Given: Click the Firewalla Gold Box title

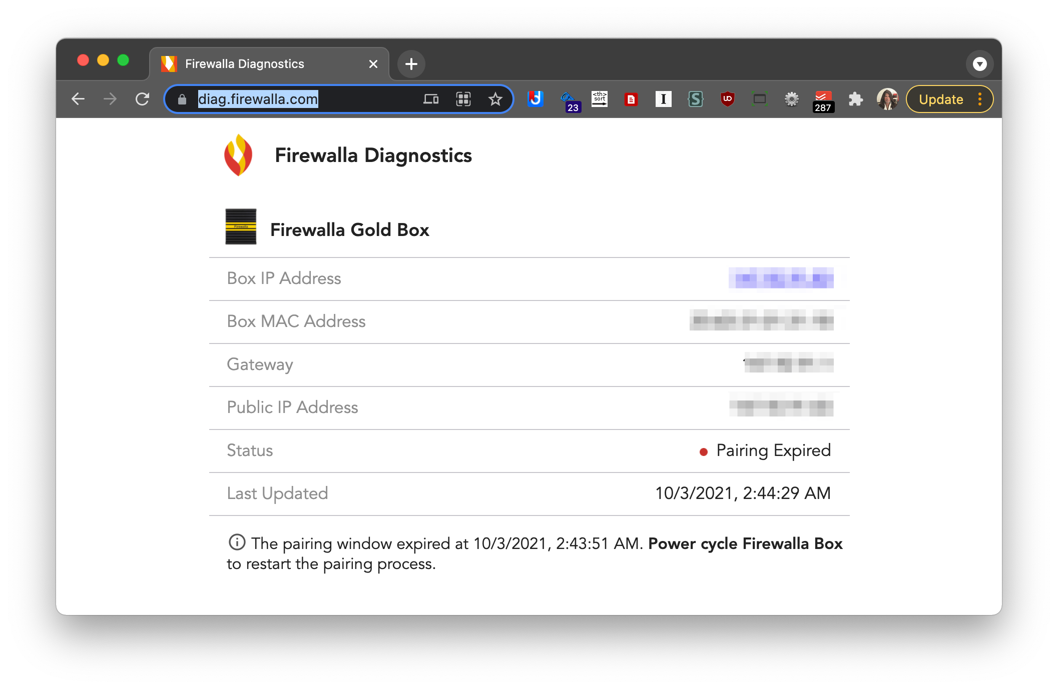Looking at the screenshot, I should click(349, 230).
